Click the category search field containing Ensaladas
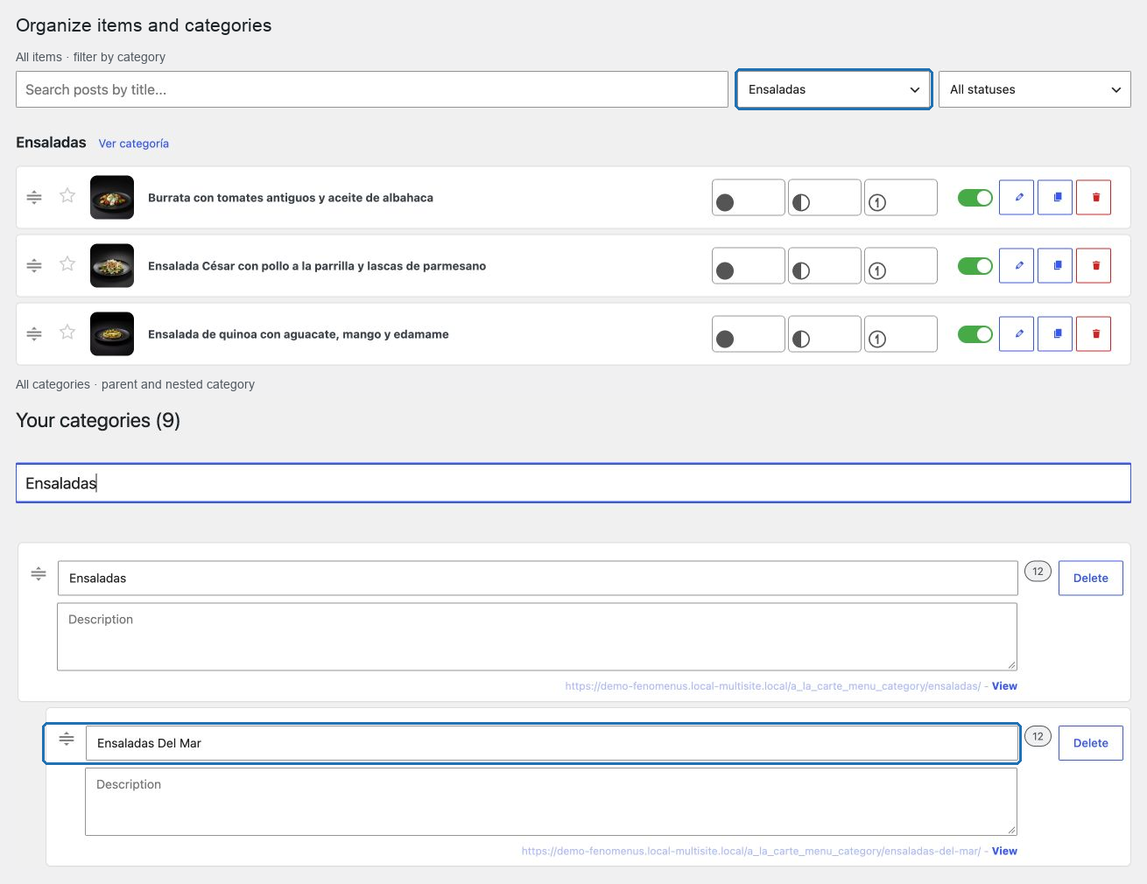Image resolution: width=1147 pixels, height=884 pixels. [x=573, y=483]
